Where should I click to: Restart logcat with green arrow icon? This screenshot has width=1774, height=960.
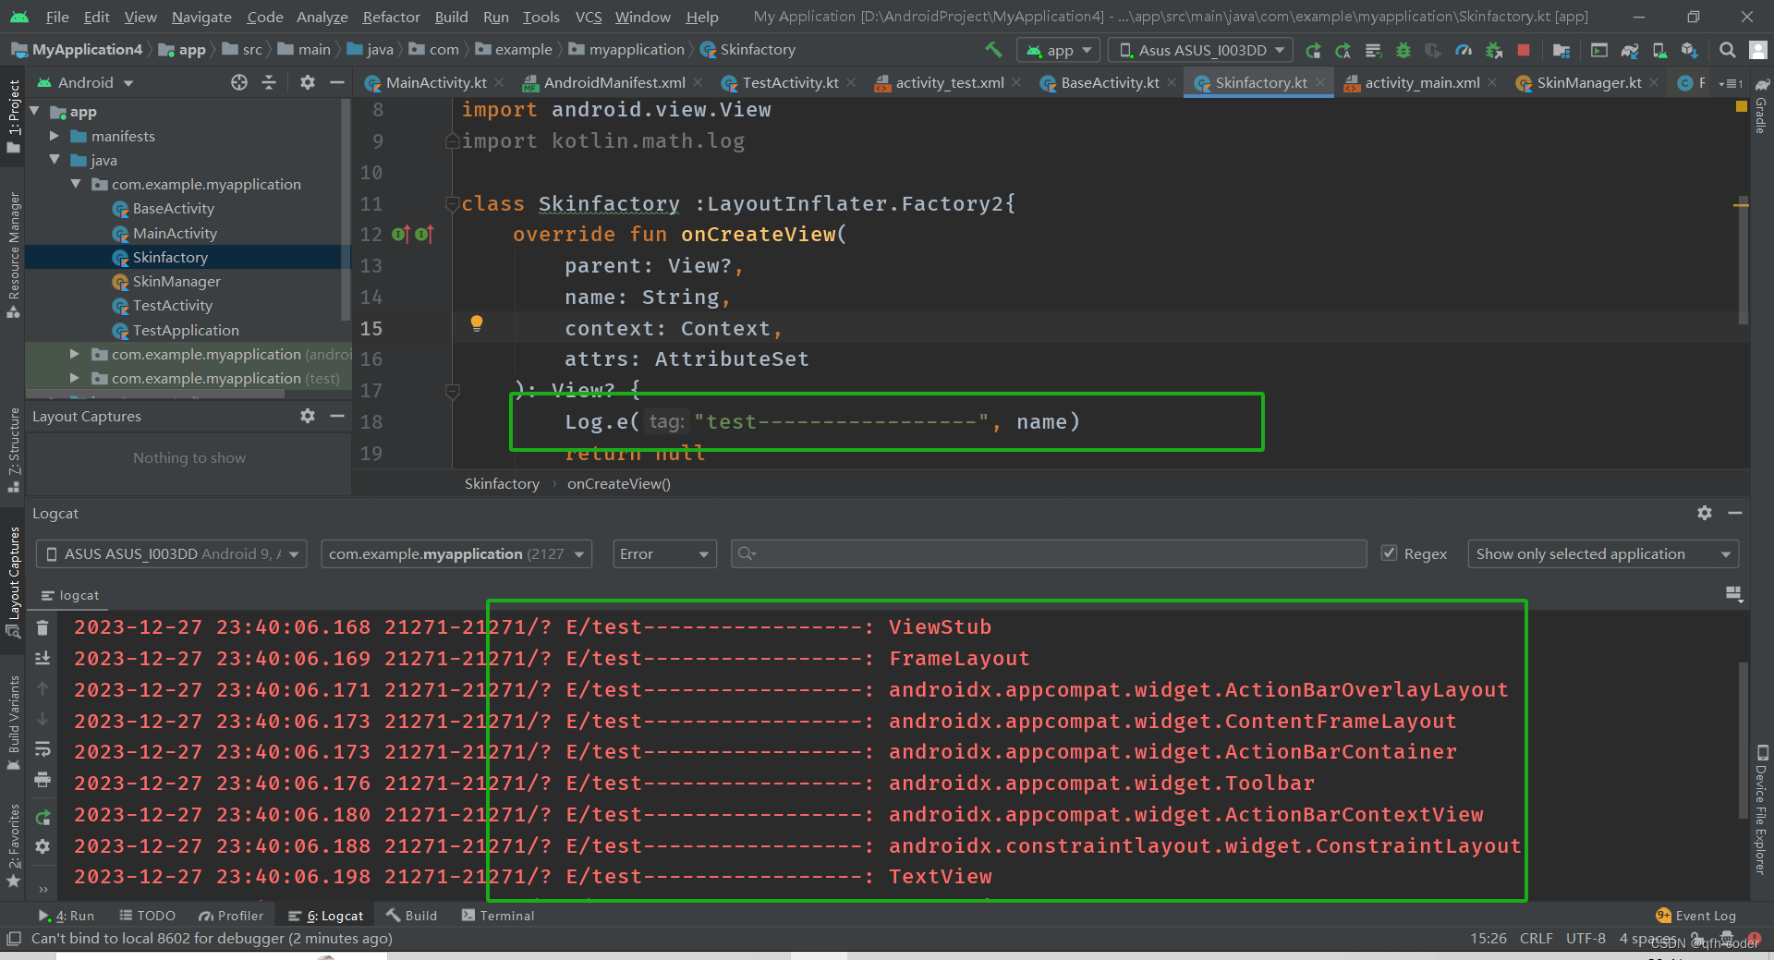pos(43,817)
